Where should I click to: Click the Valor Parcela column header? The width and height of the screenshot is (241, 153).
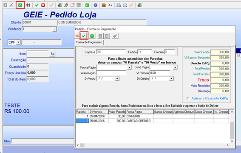117,111
